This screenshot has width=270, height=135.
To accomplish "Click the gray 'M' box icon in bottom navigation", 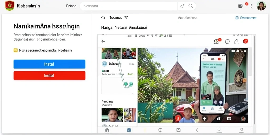I will [179, 130].
